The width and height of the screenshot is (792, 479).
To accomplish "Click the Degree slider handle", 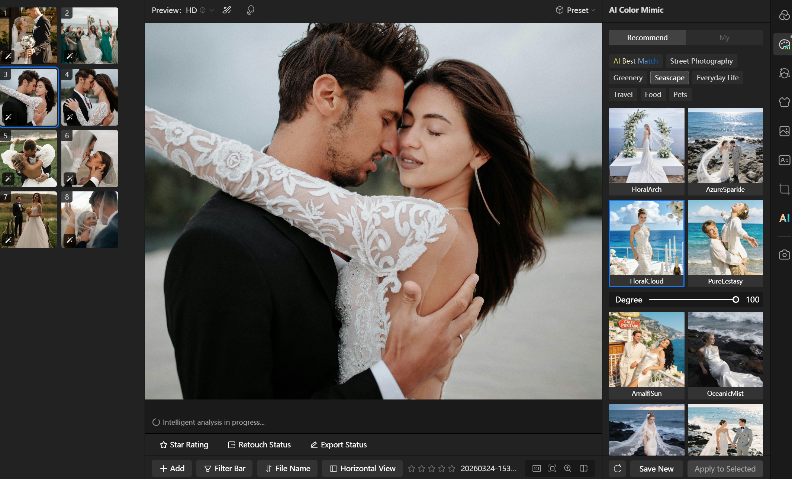I will click(735, 300).
